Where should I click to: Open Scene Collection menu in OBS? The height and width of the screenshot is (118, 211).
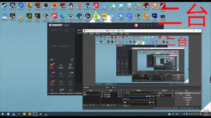pos(114,34)
